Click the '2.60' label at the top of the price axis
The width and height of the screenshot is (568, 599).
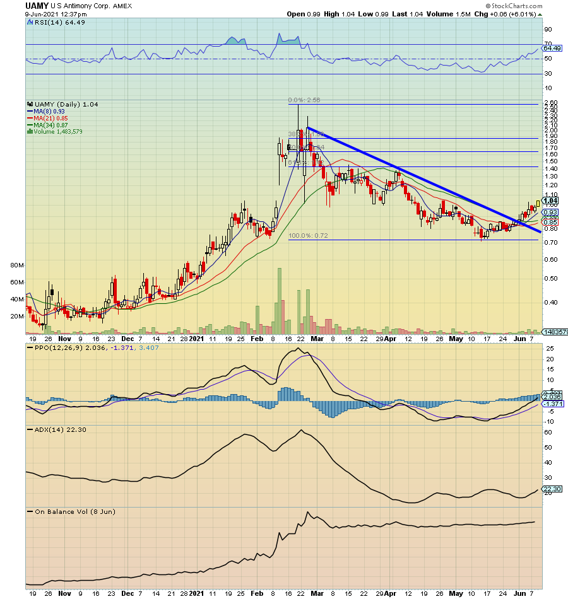(x=551, y=102)
